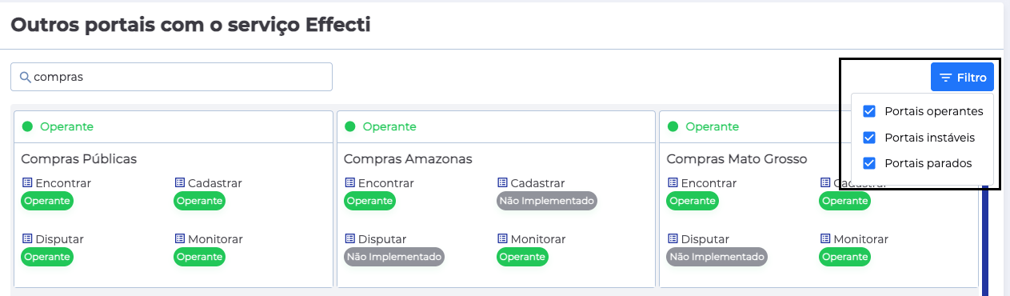The height and width of the screenshot is (296, 1010).
Task: Focus the search field containing compras
Action: point(171,77)
